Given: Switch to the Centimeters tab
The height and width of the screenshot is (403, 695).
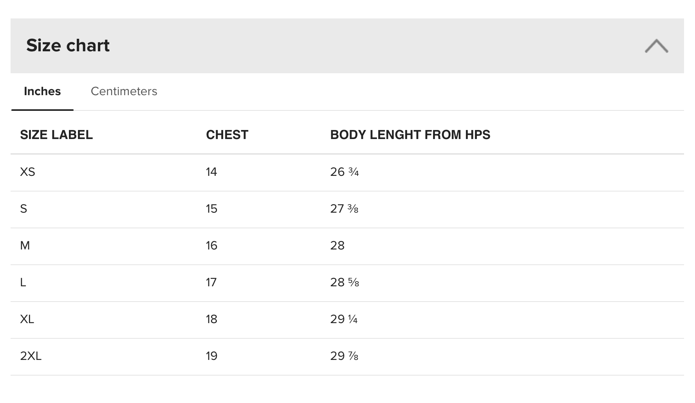Looking at the screenshot, I should coord(124,91).
